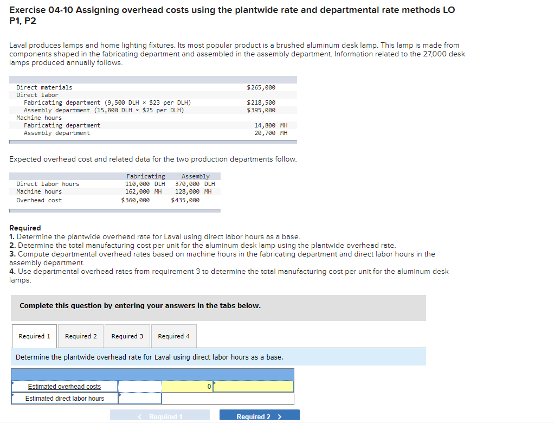
Task: Click the 110,000 DLH fabricating value
Action: pyautogui.click(x=145, y=184)
